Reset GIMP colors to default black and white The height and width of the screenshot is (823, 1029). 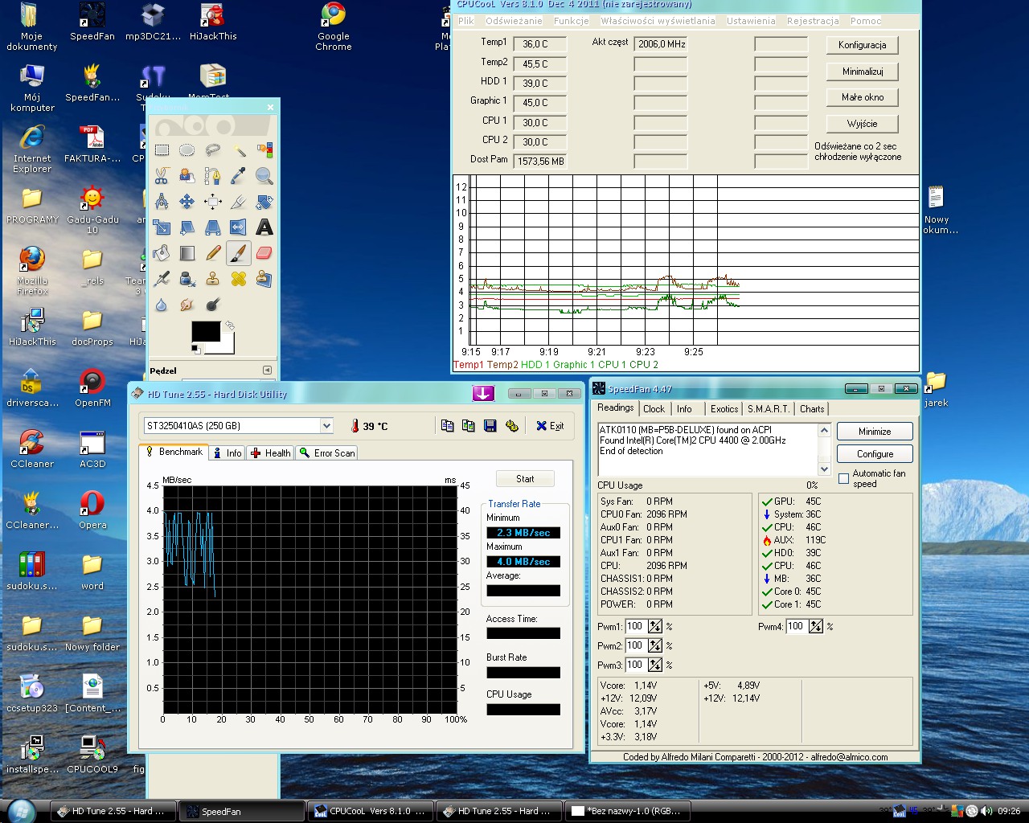pos(195,349)
